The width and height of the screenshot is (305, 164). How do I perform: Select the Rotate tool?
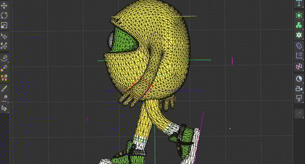click(4, 15)
